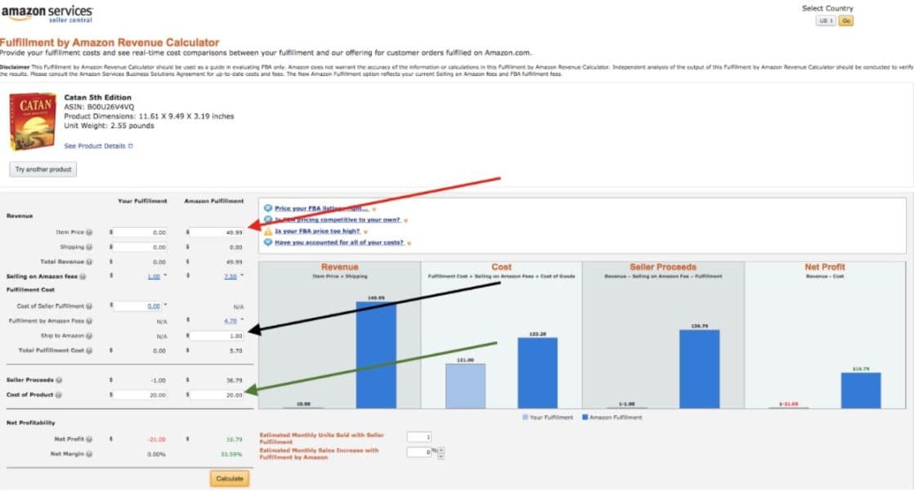Click Amazon Fulfillment Item Price field showing 49.99
The width and height of the screenshot is (914, 492).
tap(217, 233)
